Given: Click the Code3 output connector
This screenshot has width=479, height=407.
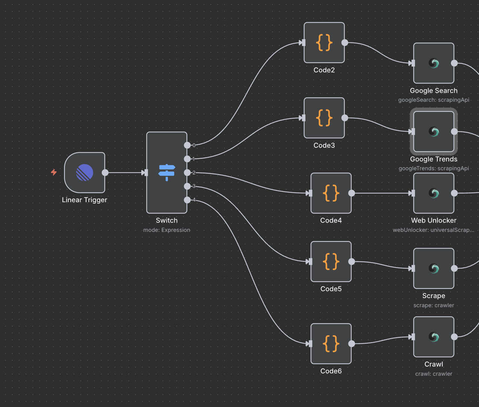Looking at the screenshot, I should [x=345, y=118].
